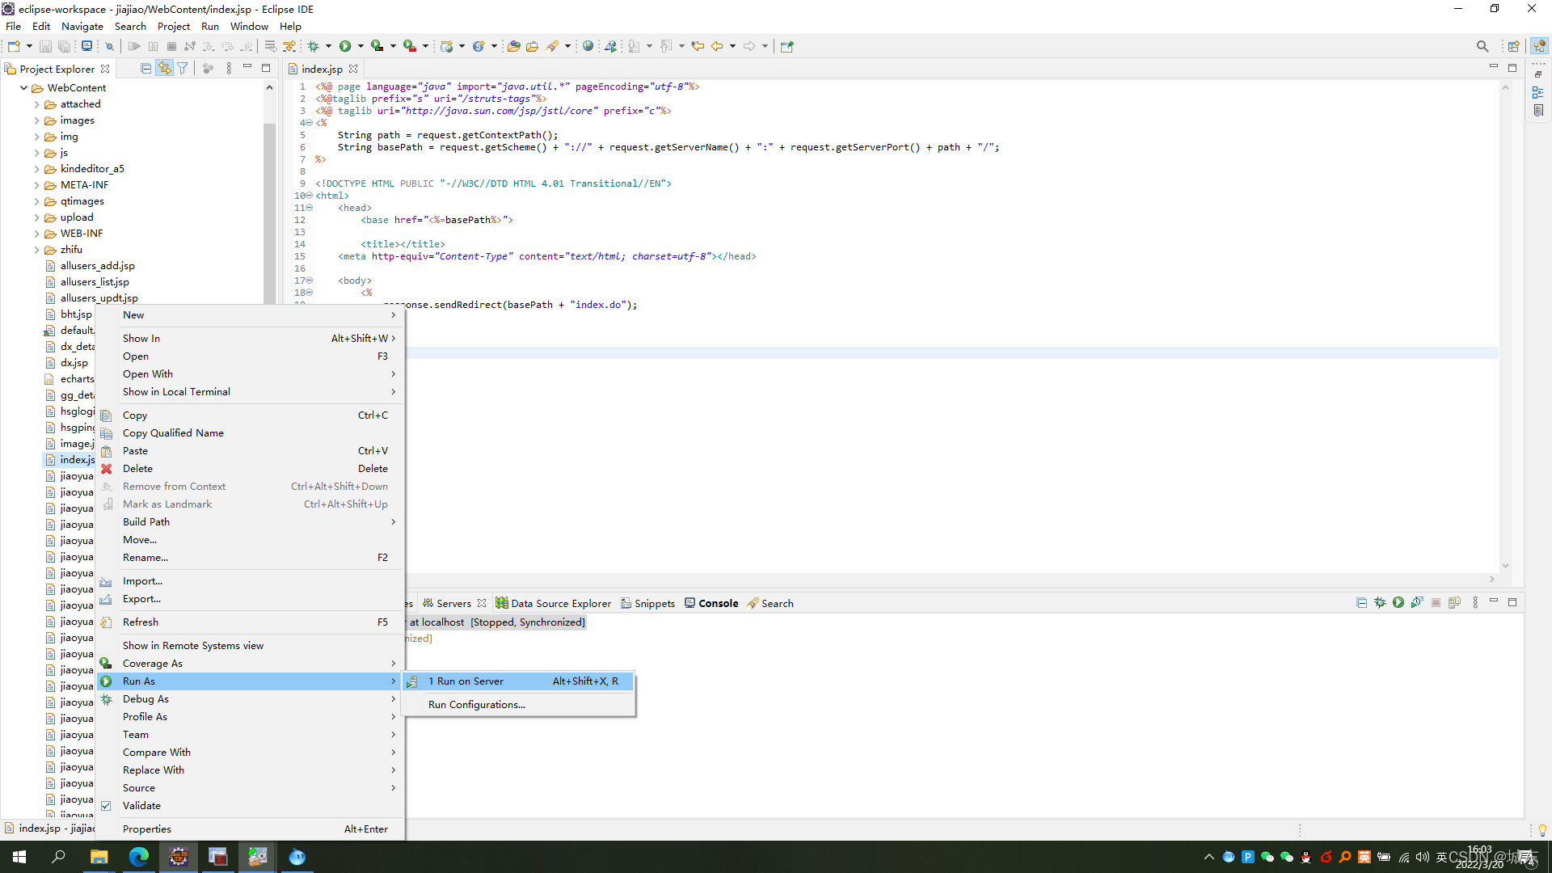Screen dimensions: 1552x873
Task: Open Microsoft Edge from the taskbar
Action: (138, 857)
